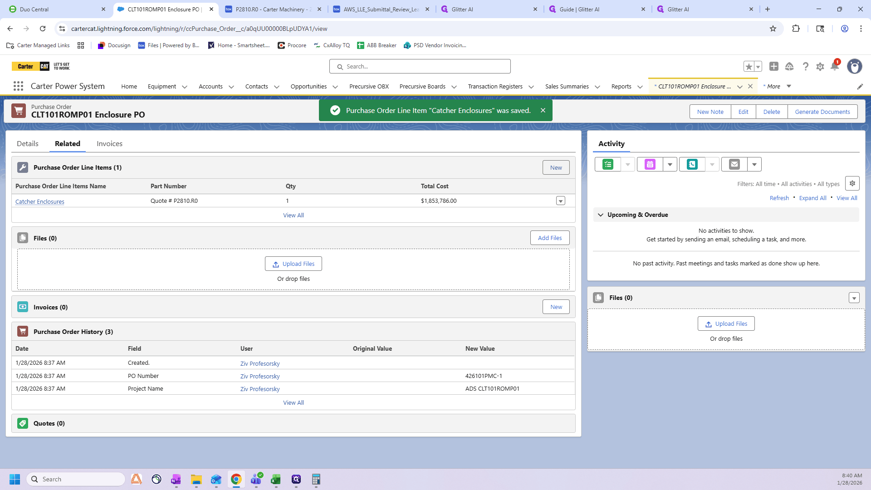Open the Setup gear icon
Image resolution: width=871 pixels, height=490 pixels.
pos(820,67)
